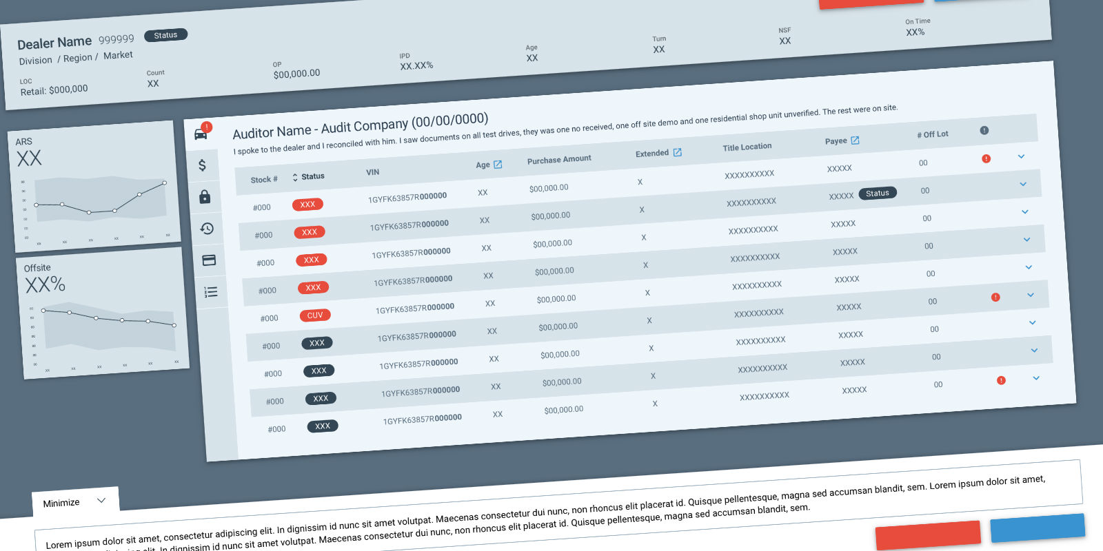Open the history clock sidebar icon
Image resolution: width=1103 pixels, height=551 pixels.
(x=207, y=229)
